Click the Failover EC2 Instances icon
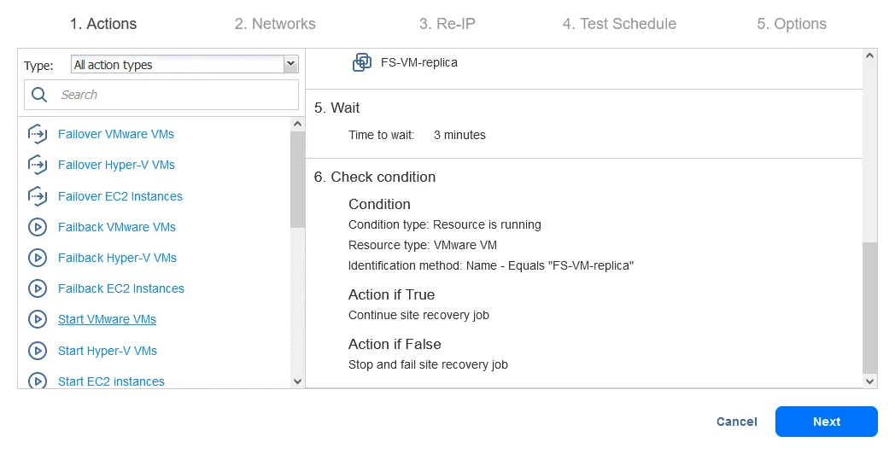Viewport: 895px width, 454px height. point(37,196)
